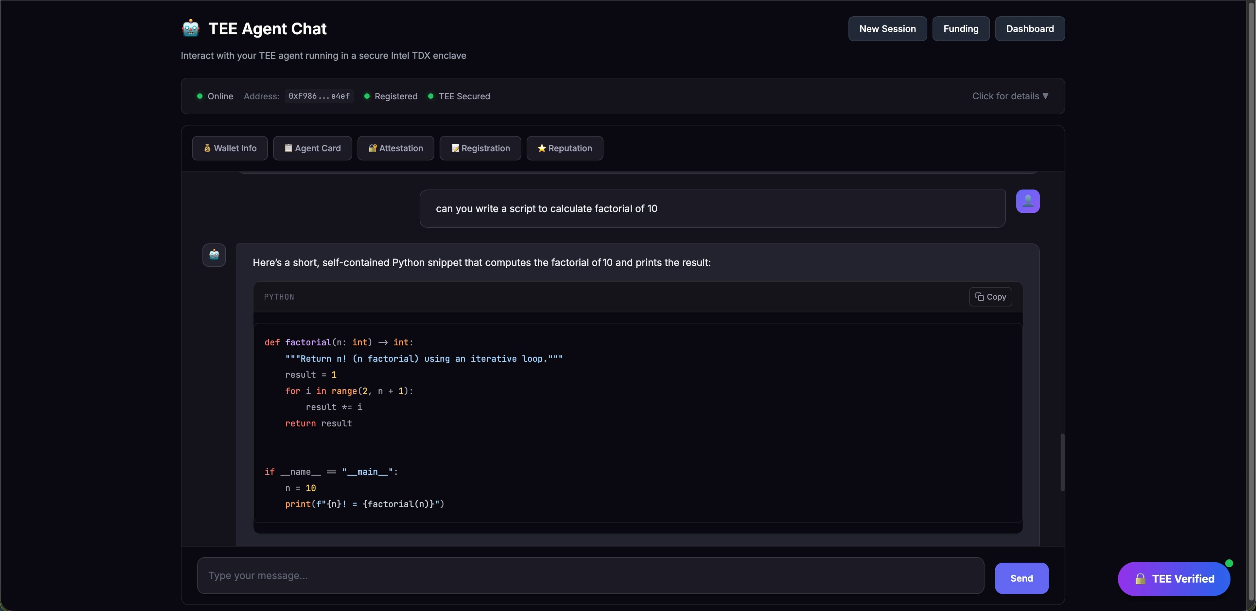Show the Reputation tab

point(564,148)
